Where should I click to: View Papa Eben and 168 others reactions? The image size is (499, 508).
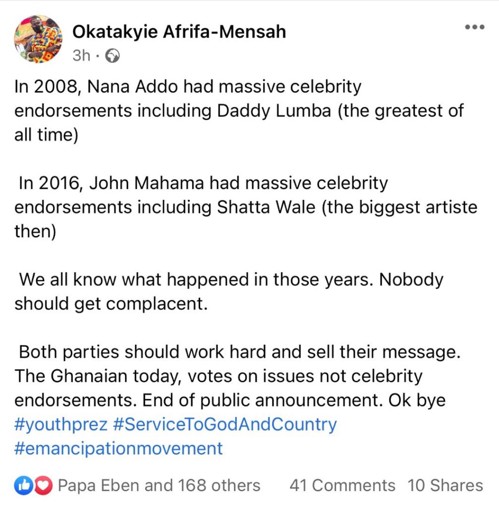pyautogui.click(x=159, y=485)
